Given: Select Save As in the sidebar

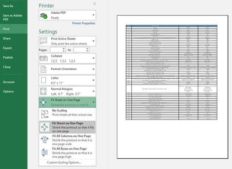Looking at the screenshot, I should pos(14,6).
